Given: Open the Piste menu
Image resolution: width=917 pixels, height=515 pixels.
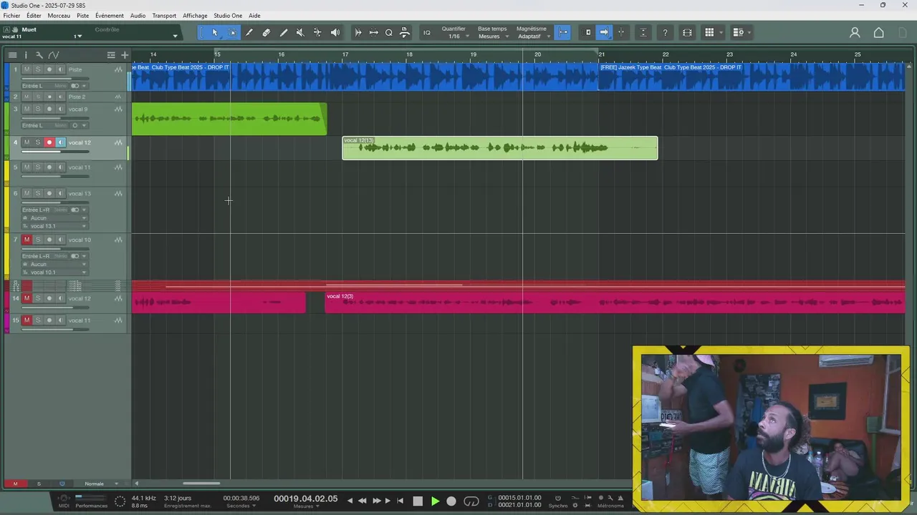Looking at the screenshot, I should coord(82,16).
